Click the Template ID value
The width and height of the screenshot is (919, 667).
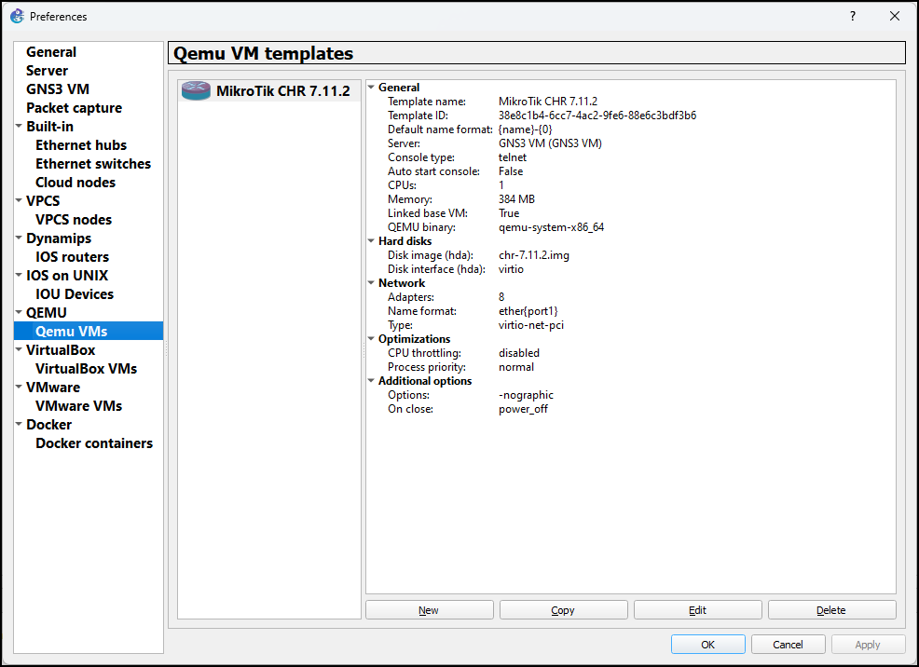pyautogui.click(x=597, y=116)
